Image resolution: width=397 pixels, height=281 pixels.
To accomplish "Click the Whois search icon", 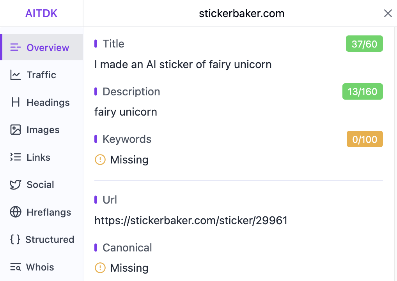I will [x=16, y=267].
